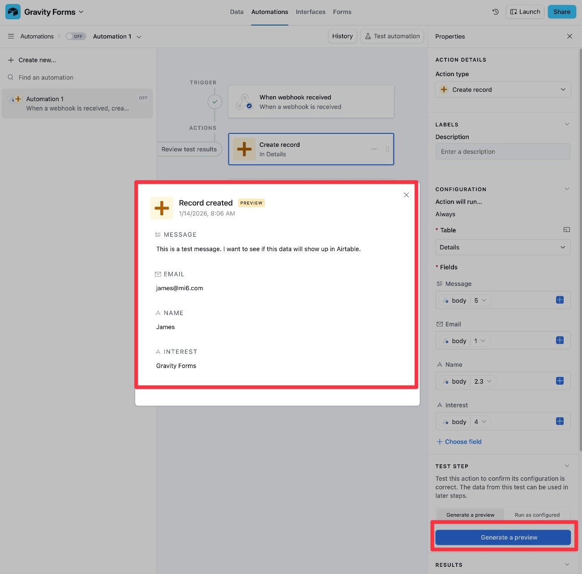Click the expand icon next to Table
This screenshot has height=574, width=582.
[566, 230]
